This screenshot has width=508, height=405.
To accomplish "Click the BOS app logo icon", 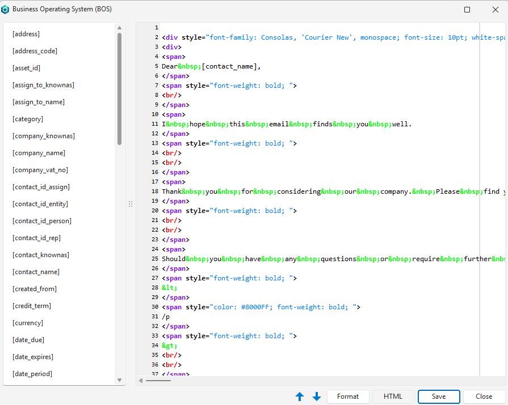I will point(5,10).
